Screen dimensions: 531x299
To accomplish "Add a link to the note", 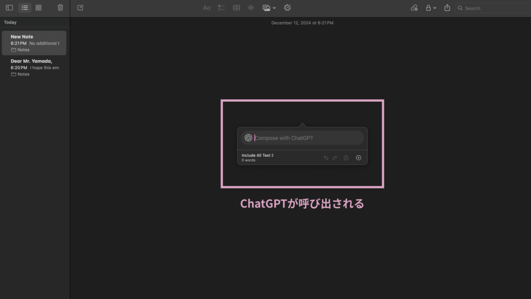I will coord(414,8).
